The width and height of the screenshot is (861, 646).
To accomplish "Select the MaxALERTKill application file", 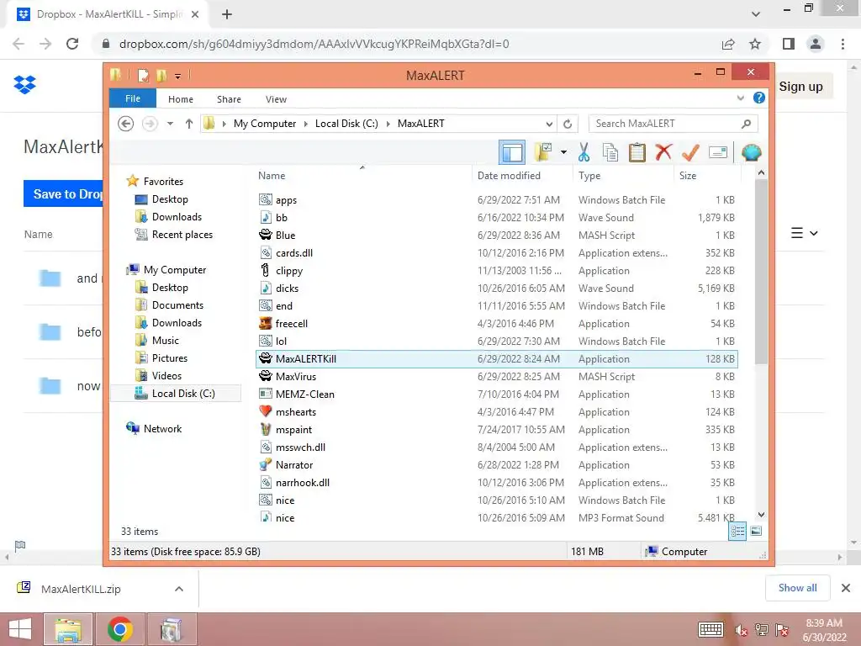I will [497, 358].
